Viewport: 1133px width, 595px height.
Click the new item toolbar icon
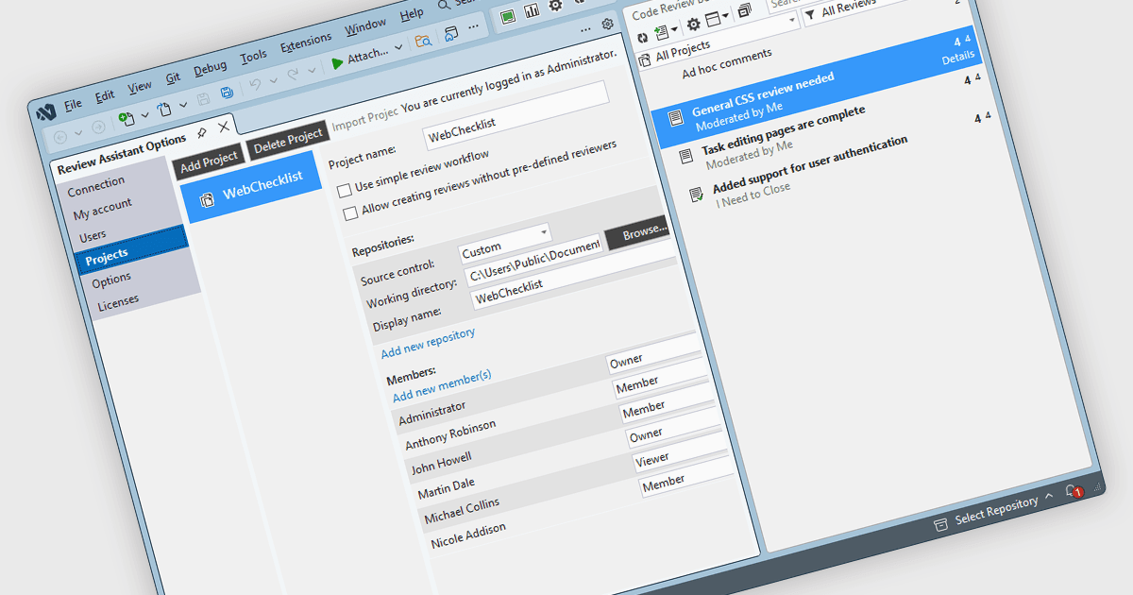tap(127, 119)
